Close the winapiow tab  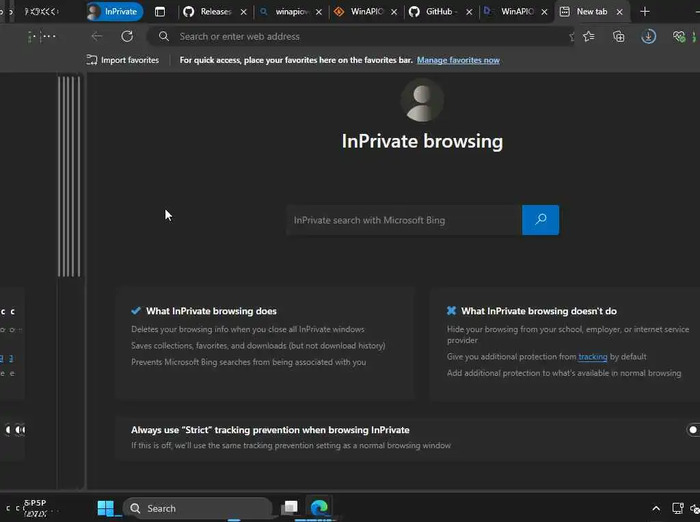click(x=319, y=12)
